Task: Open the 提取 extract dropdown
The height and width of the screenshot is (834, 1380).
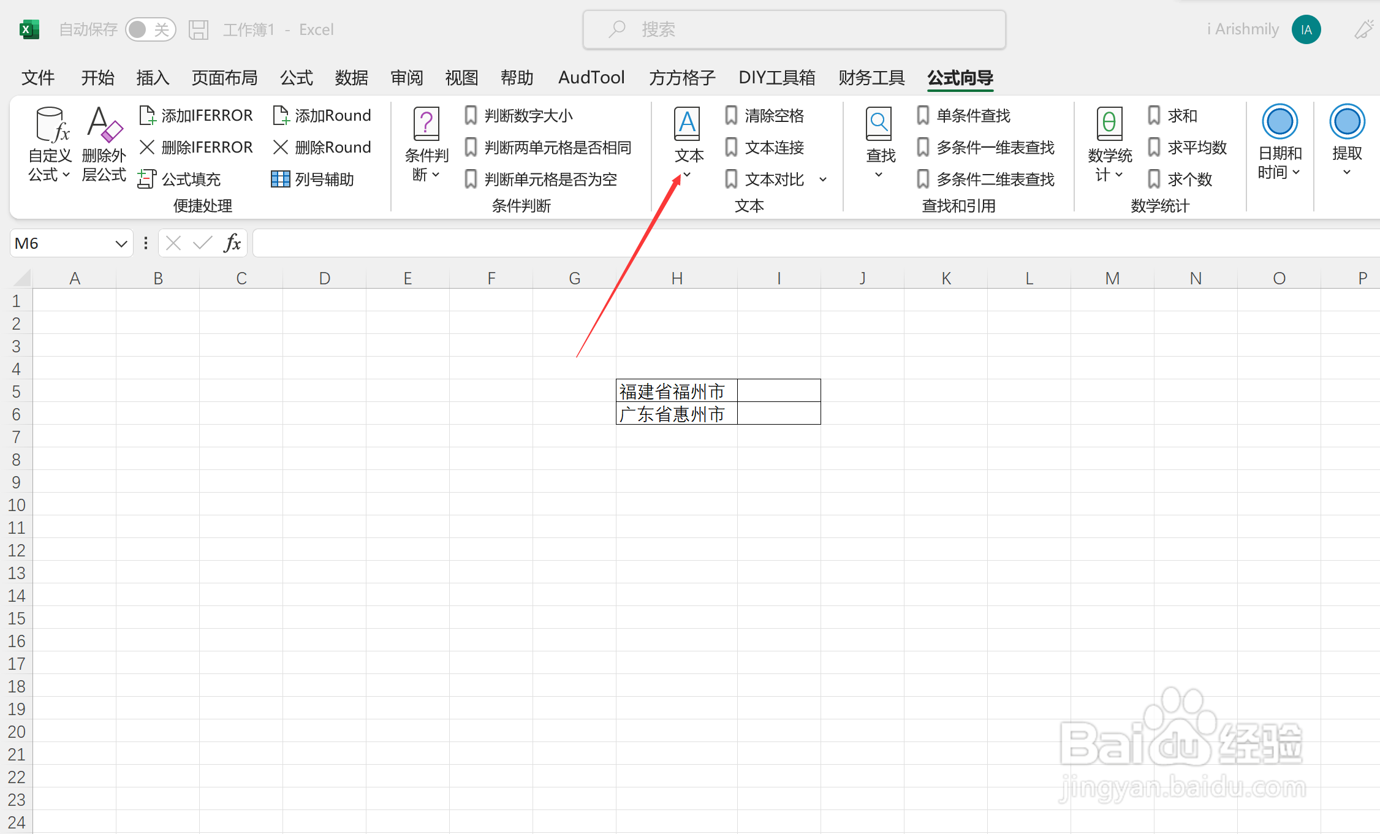Action: click(x=1347, y=141)
